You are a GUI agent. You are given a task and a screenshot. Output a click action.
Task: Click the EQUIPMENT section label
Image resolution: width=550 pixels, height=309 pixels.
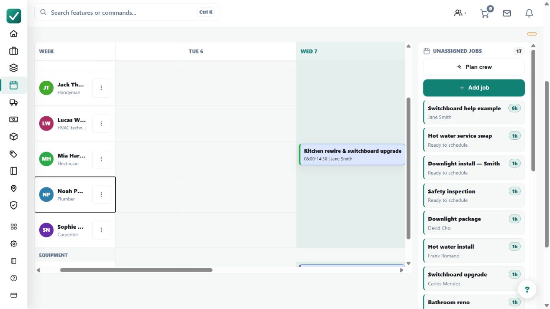53,255
